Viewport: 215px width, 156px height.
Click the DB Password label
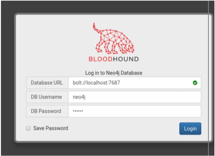tap(46, 111)
